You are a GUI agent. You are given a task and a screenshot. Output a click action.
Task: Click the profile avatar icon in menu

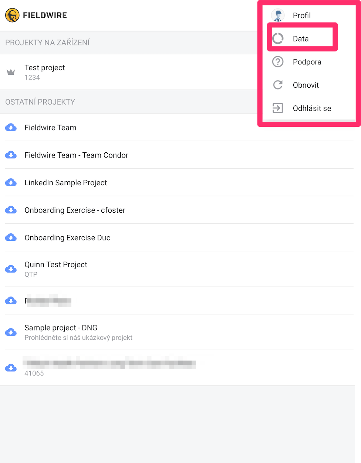(x=278, y=16)
